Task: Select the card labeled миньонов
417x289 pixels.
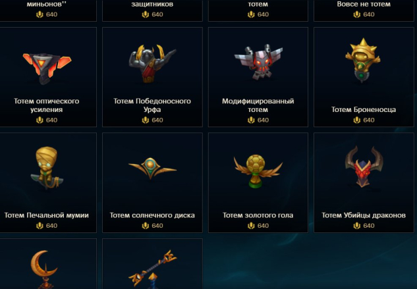Action: pos(48,11)
